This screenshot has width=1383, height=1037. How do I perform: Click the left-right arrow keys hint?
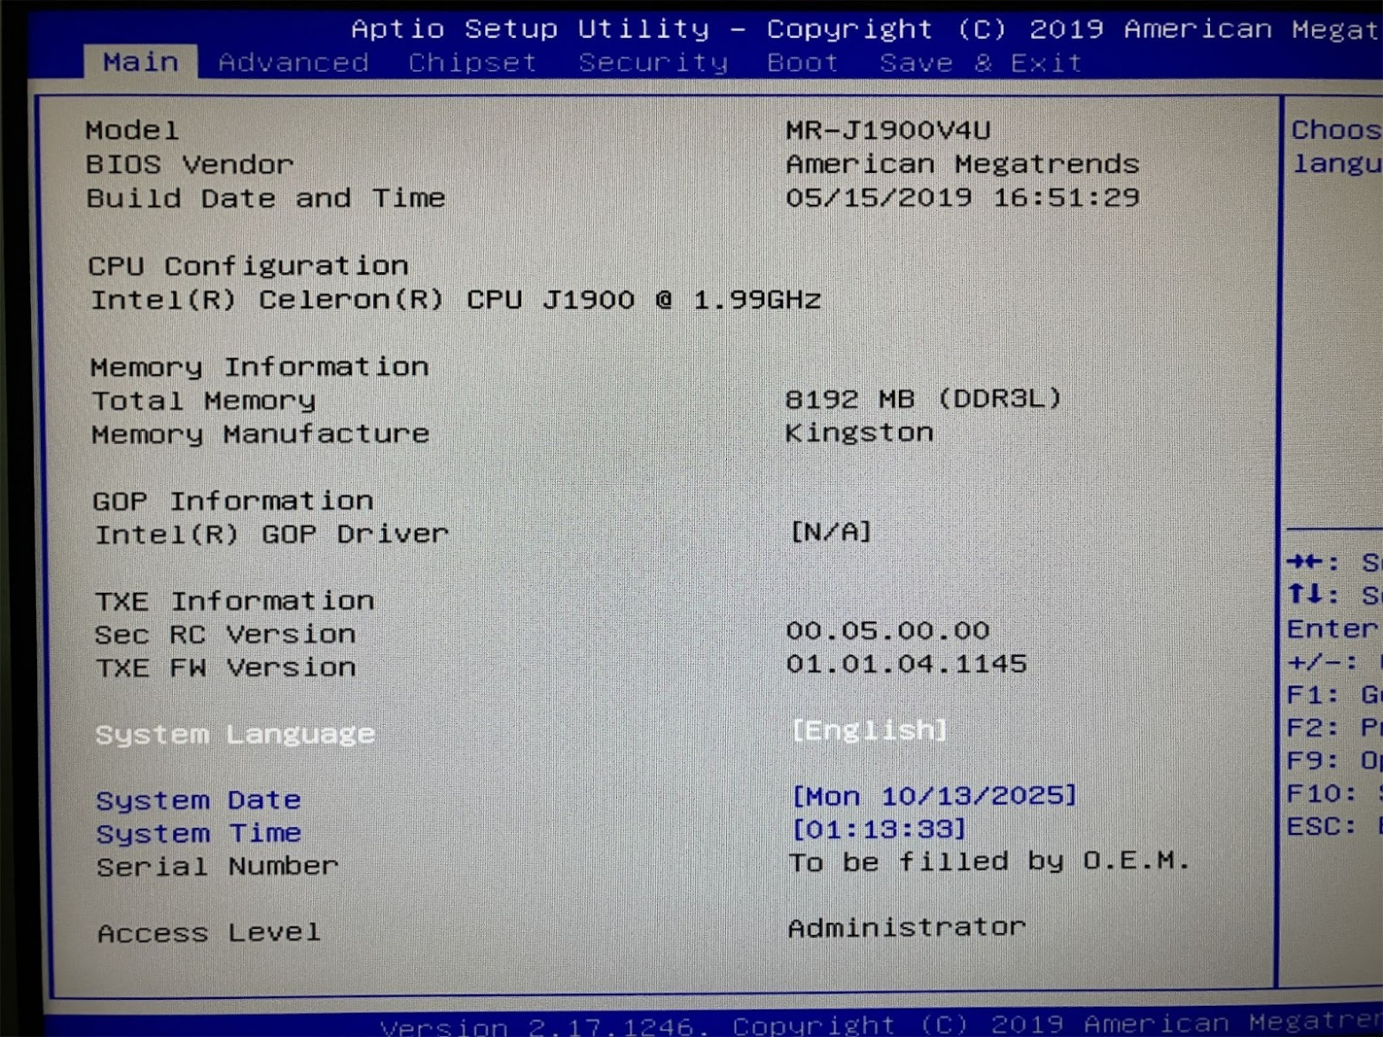(x=1334, y=563)
